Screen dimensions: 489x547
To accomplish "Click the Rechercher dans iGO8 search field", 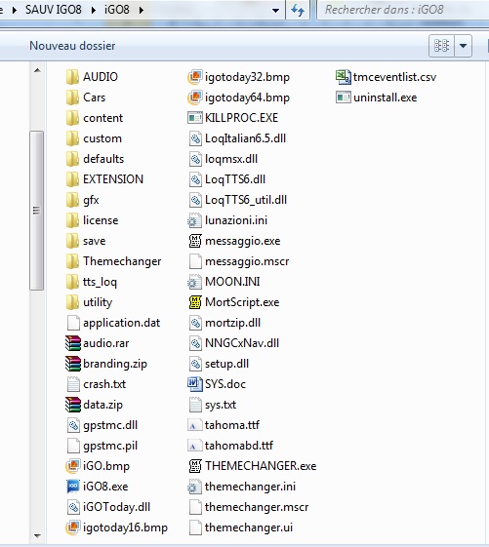I will click(x=403, y=10).
